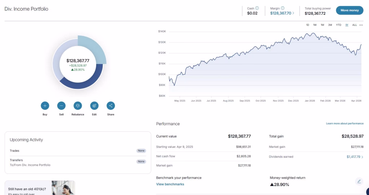Open the Rebalance scale icon
Viewport: 369px width, 195px height.
pos(78,105)
